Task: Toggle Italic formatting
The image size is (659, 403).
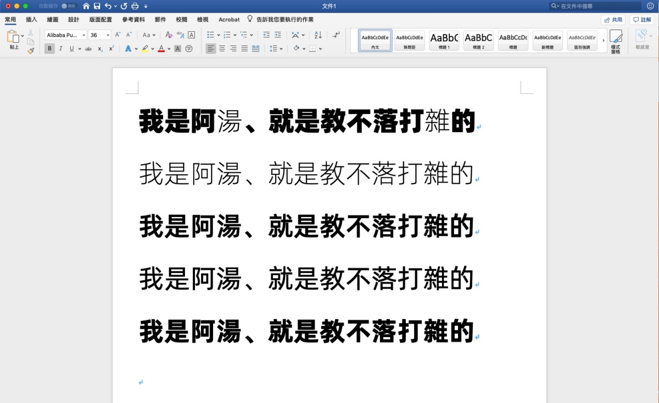Action: click(60, 48)
